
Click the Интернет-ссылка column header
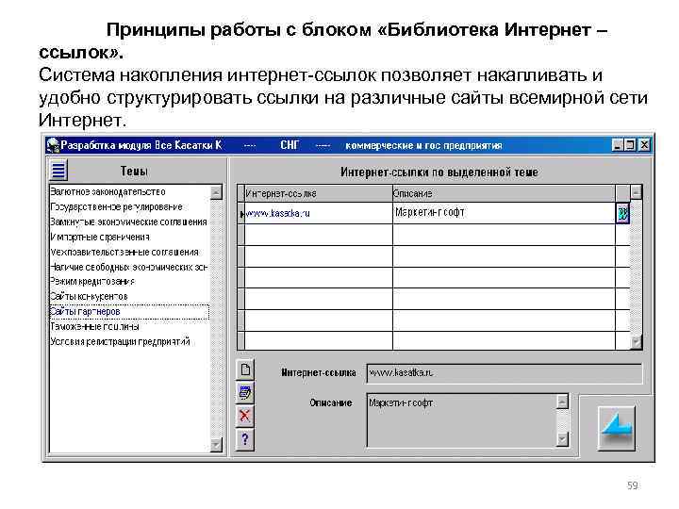[x=319, y=193]
